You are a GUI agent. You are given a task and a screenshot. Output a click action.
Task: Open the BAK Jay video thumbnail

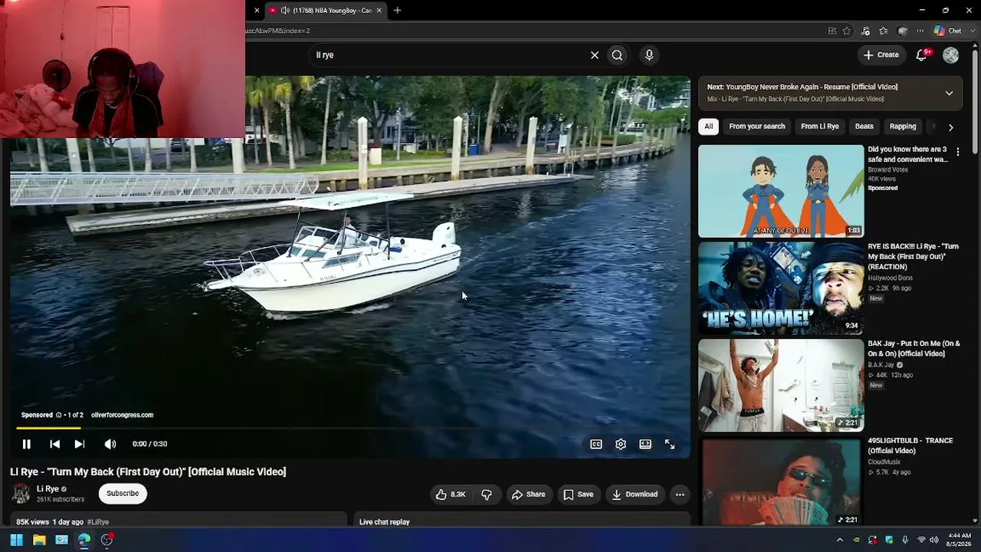781,386
